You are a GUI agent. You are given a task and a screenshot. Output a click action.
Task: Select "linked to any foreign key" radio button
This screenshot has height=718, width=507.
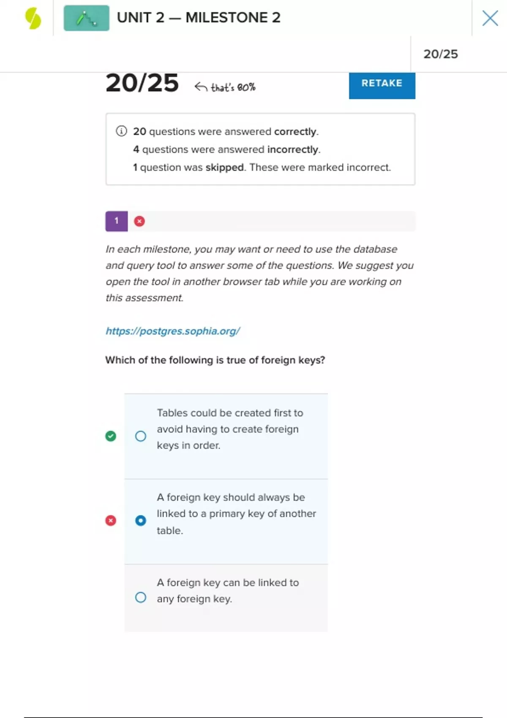click(x=141, y=597)
